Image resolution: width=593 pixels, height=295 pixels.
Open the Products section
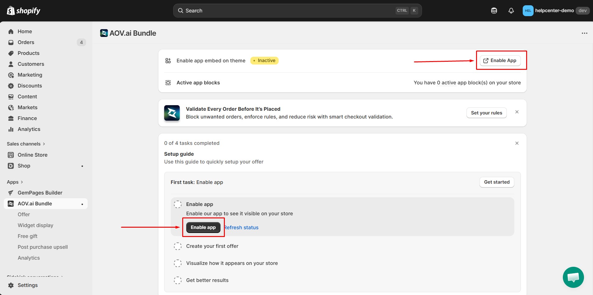click(28, 53)
